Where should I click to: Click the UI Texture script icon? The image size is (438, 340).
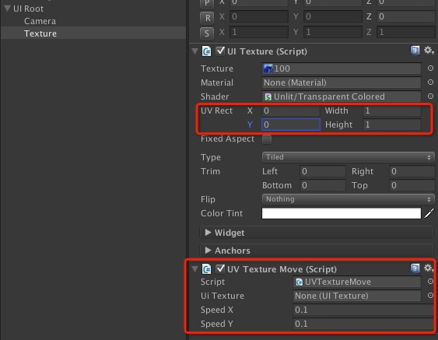click(x=206, y=51)
